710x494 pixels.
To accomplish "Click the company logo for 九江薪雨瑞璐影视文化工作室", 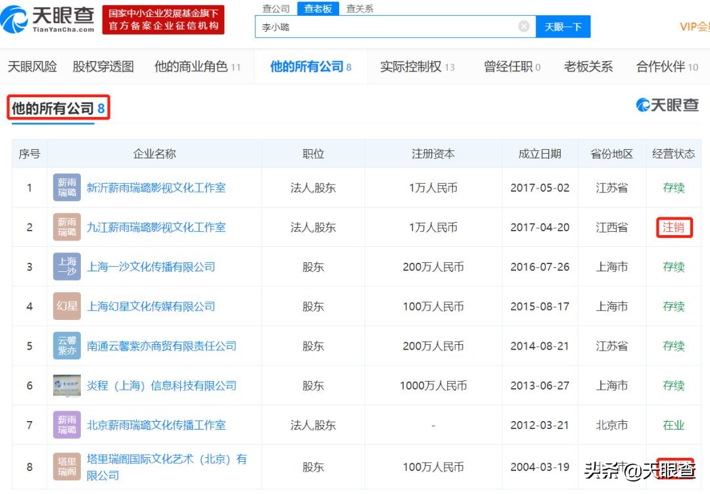I will pyautogui.click(x=66, y=227).
